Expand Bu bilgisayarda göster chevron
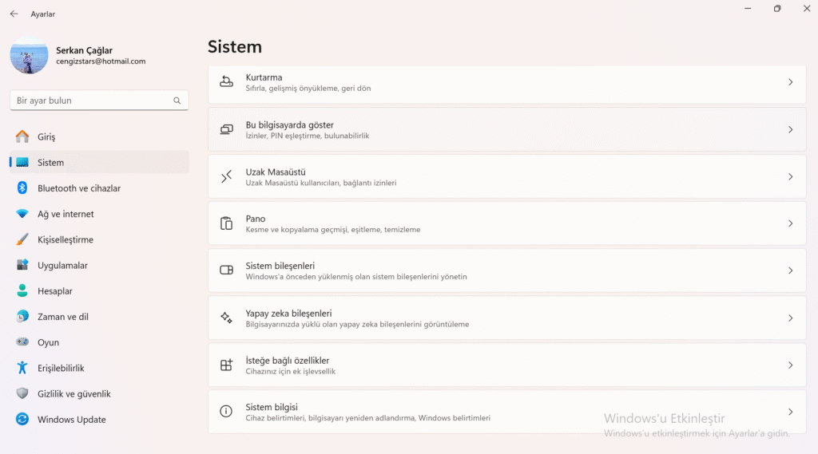818x454 pixels. (790, 129)
